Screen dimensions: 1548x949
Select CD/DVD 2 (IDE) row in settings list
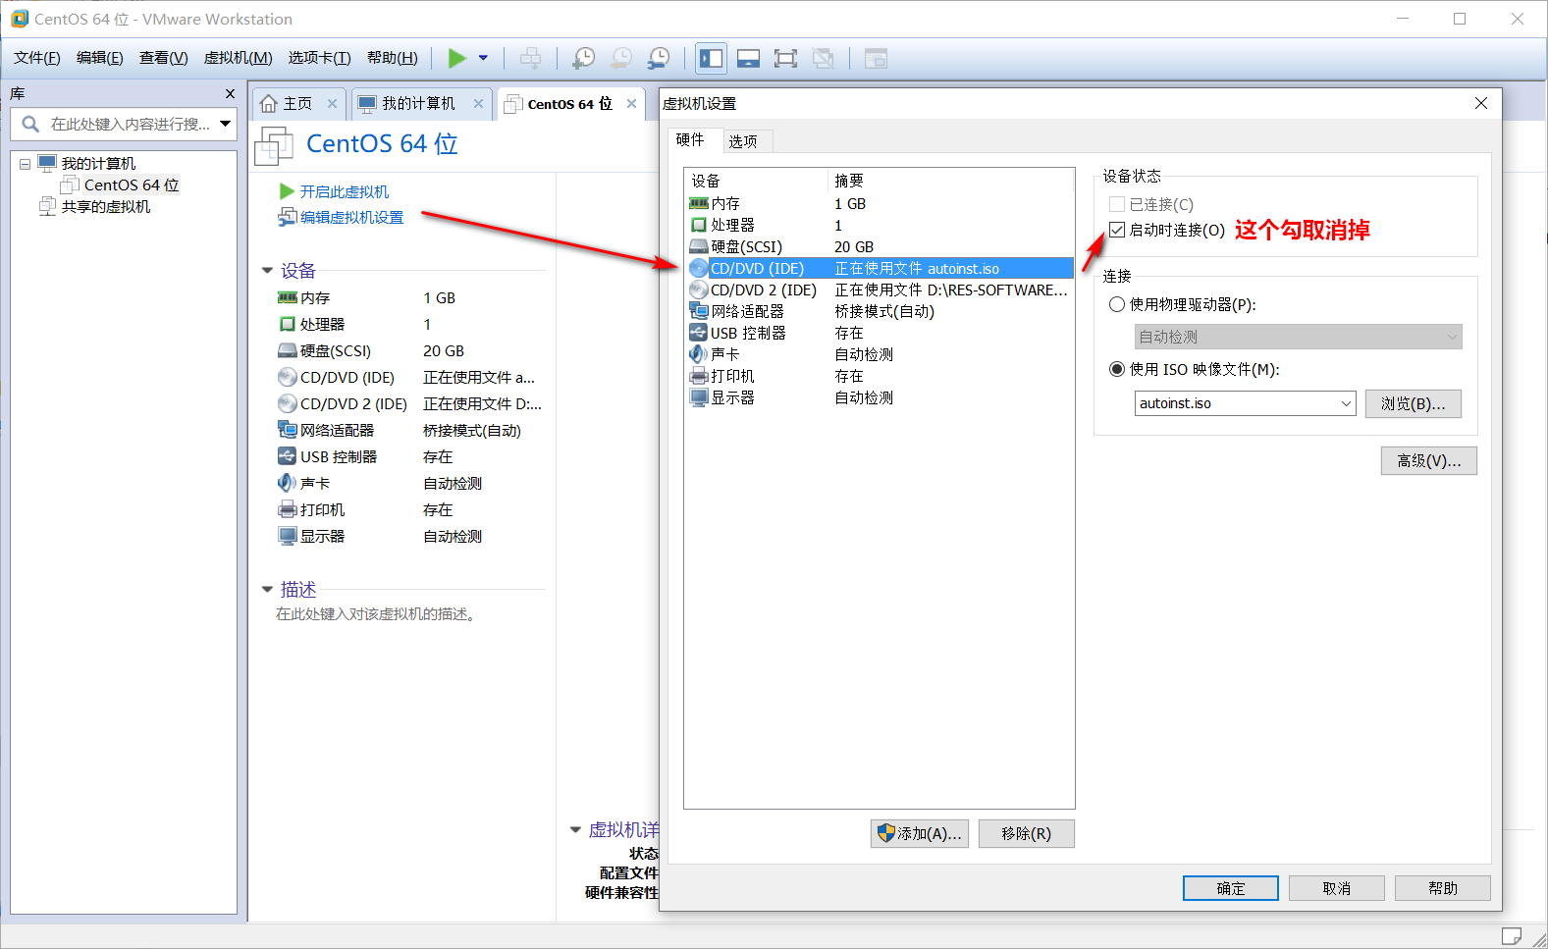tap(880, 290)
